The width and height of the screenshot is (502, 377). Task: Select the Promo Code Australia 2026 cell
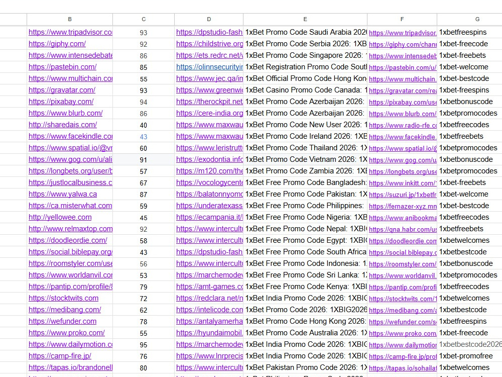[305, 332]
